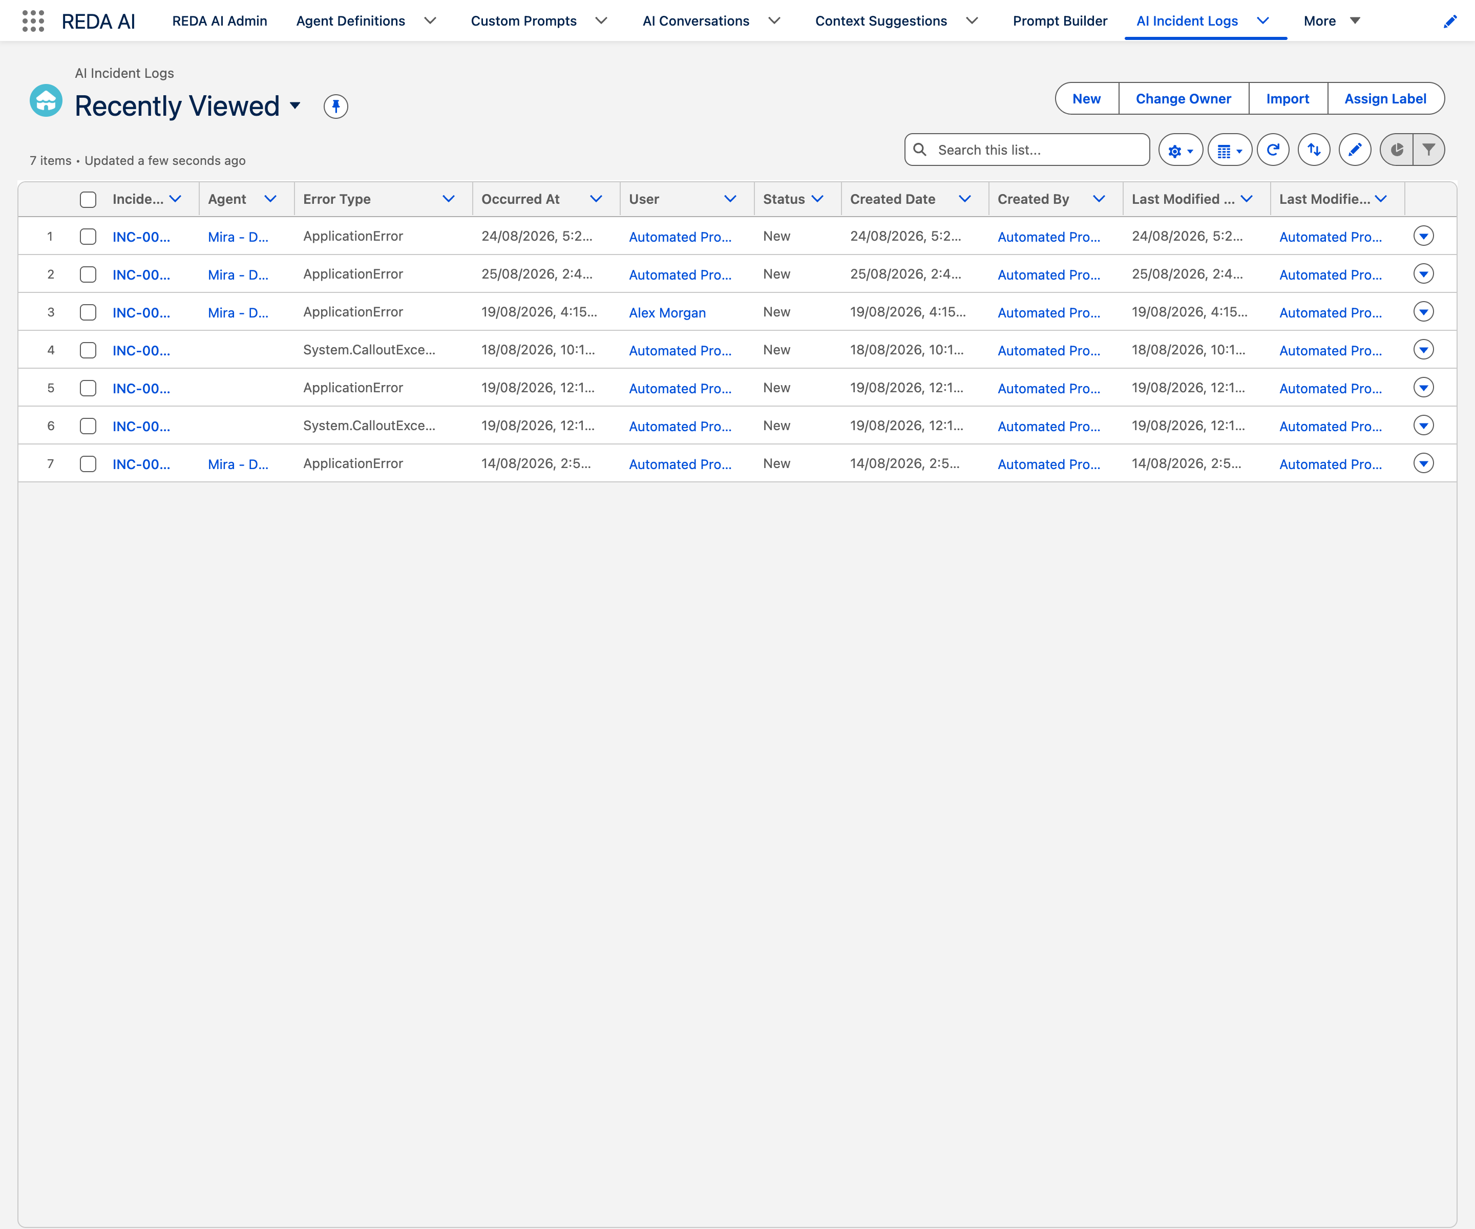Open the App Launcher grid icon

coord(33,21)
